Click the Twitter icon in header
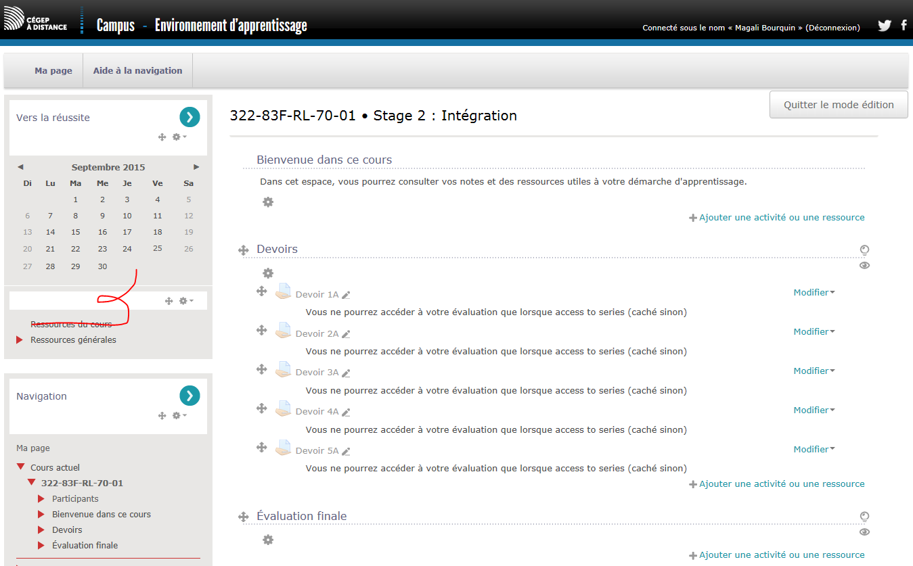 [884, 26]
